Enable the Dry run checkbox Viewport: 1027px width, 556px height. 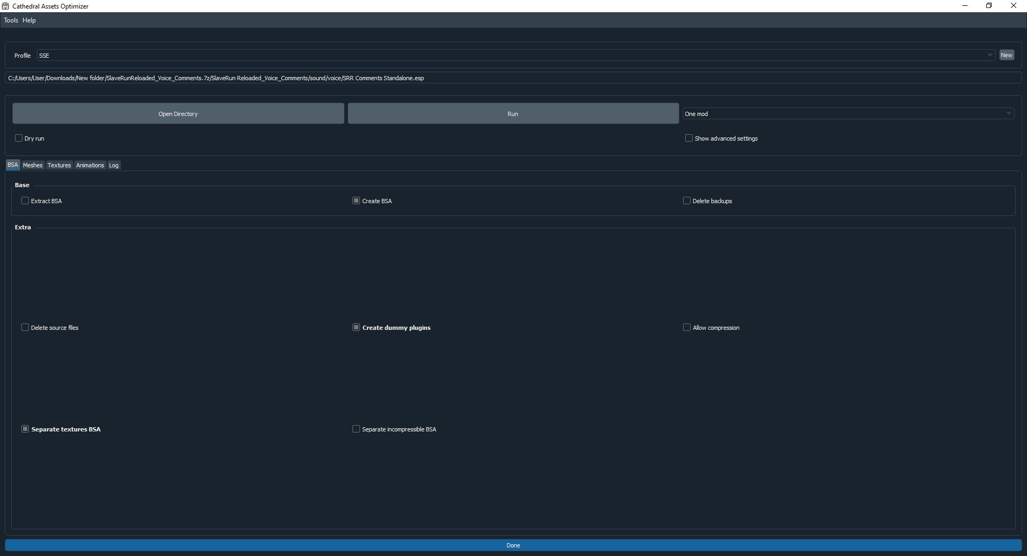(x=19, y=138)
